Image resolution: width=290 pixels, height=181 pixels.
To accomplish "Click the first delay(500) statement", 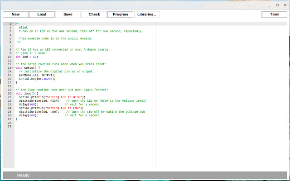I will click(x=28, y=105).
